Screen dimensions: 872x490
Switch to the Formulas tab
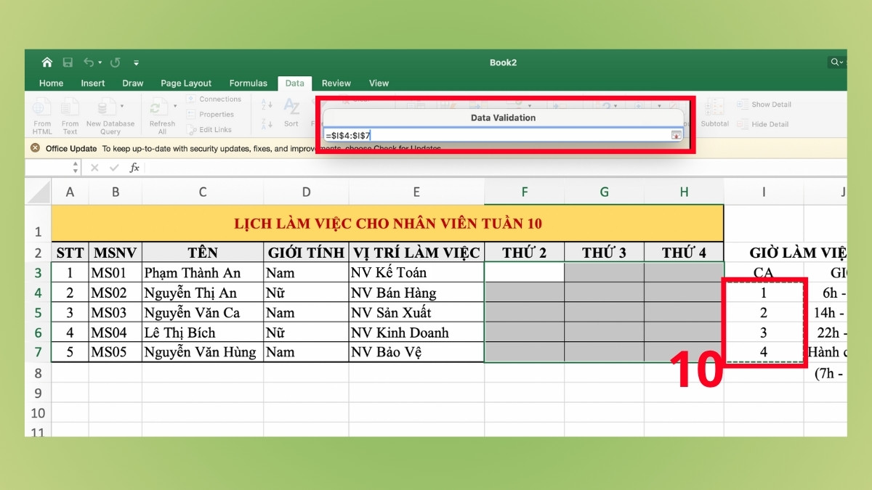[248, 83]
